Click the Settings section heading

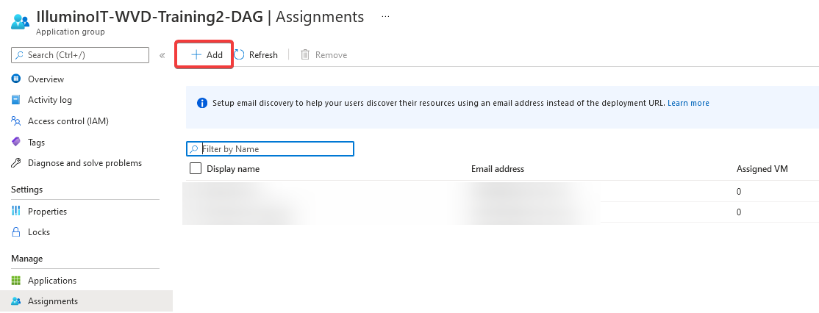click(26, 190)
